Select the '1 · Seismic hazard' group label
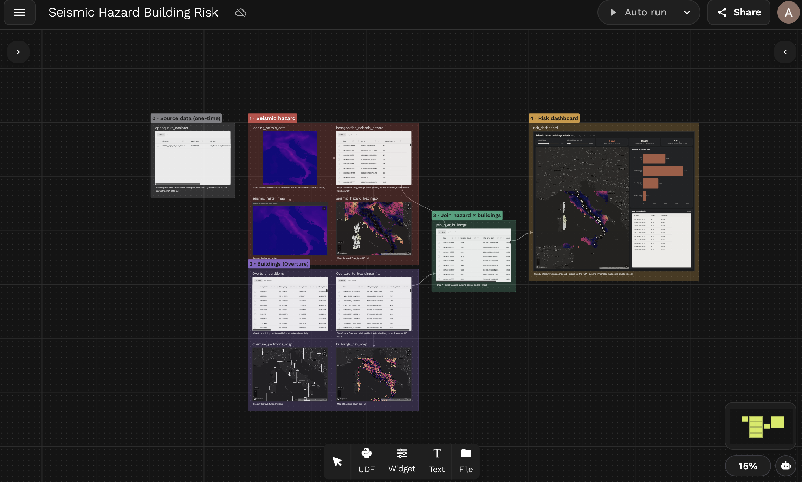 (272, 118)
